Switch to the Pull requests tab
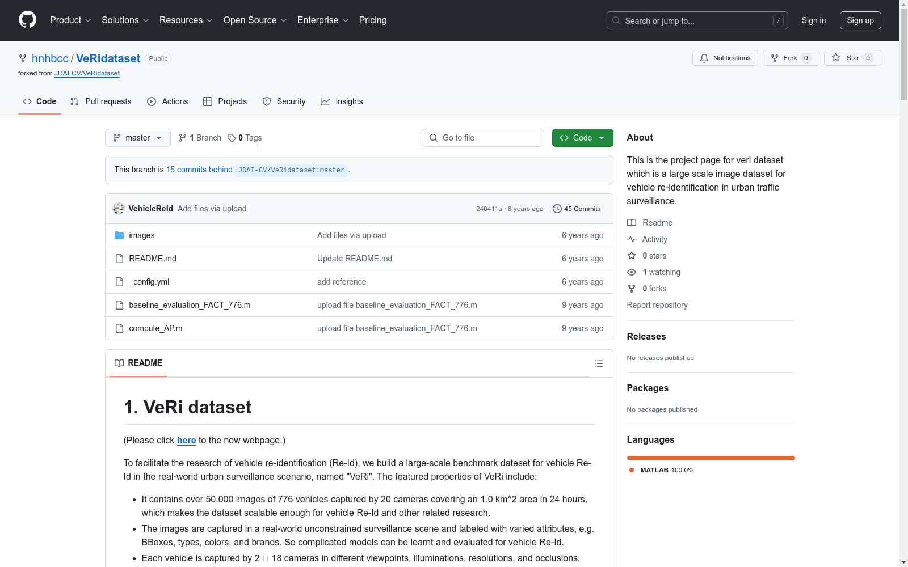This screenshot has height=567, width=908. [101, 101]
